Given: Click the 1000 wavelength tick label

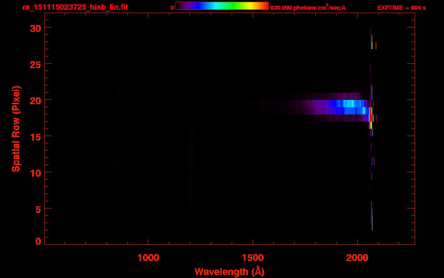Looking at the screenshot, I should pos(148,258).
